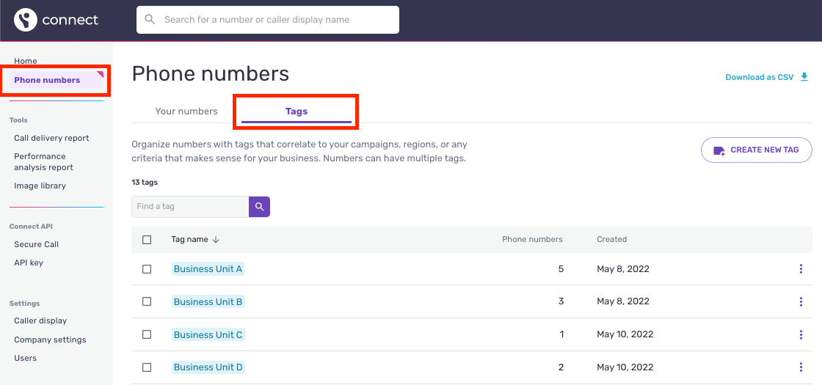Screen dimensions: 822x385
Task: Open the Business Unit B tag link
Action: click(208, 301)
